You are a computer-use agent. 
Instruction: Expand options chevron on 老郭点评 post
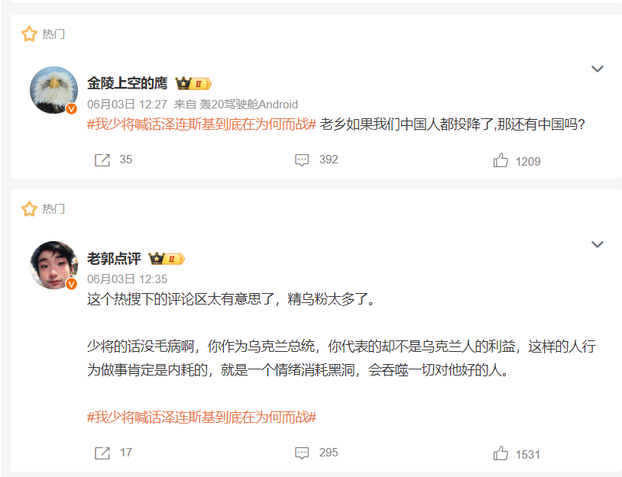click(598, 244)
